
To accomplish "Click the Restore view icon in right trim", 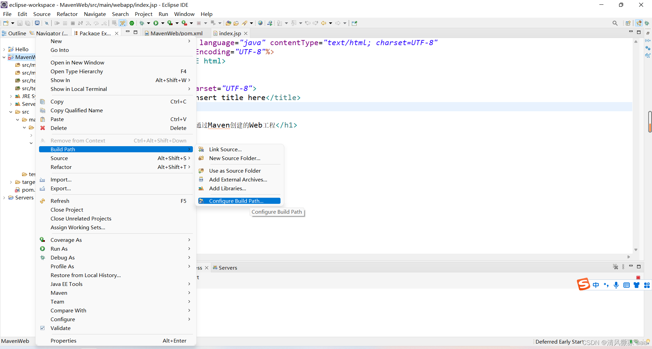I will tap(648, 33).
